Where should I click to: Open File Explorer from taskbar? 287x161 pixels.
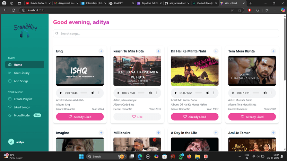tap(197, 157)
